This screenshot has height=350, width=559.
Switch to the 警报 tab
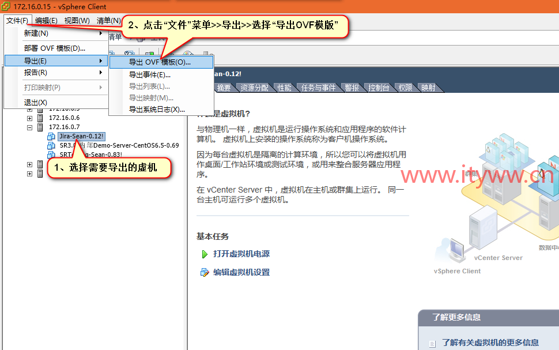(x=352, y=88)
